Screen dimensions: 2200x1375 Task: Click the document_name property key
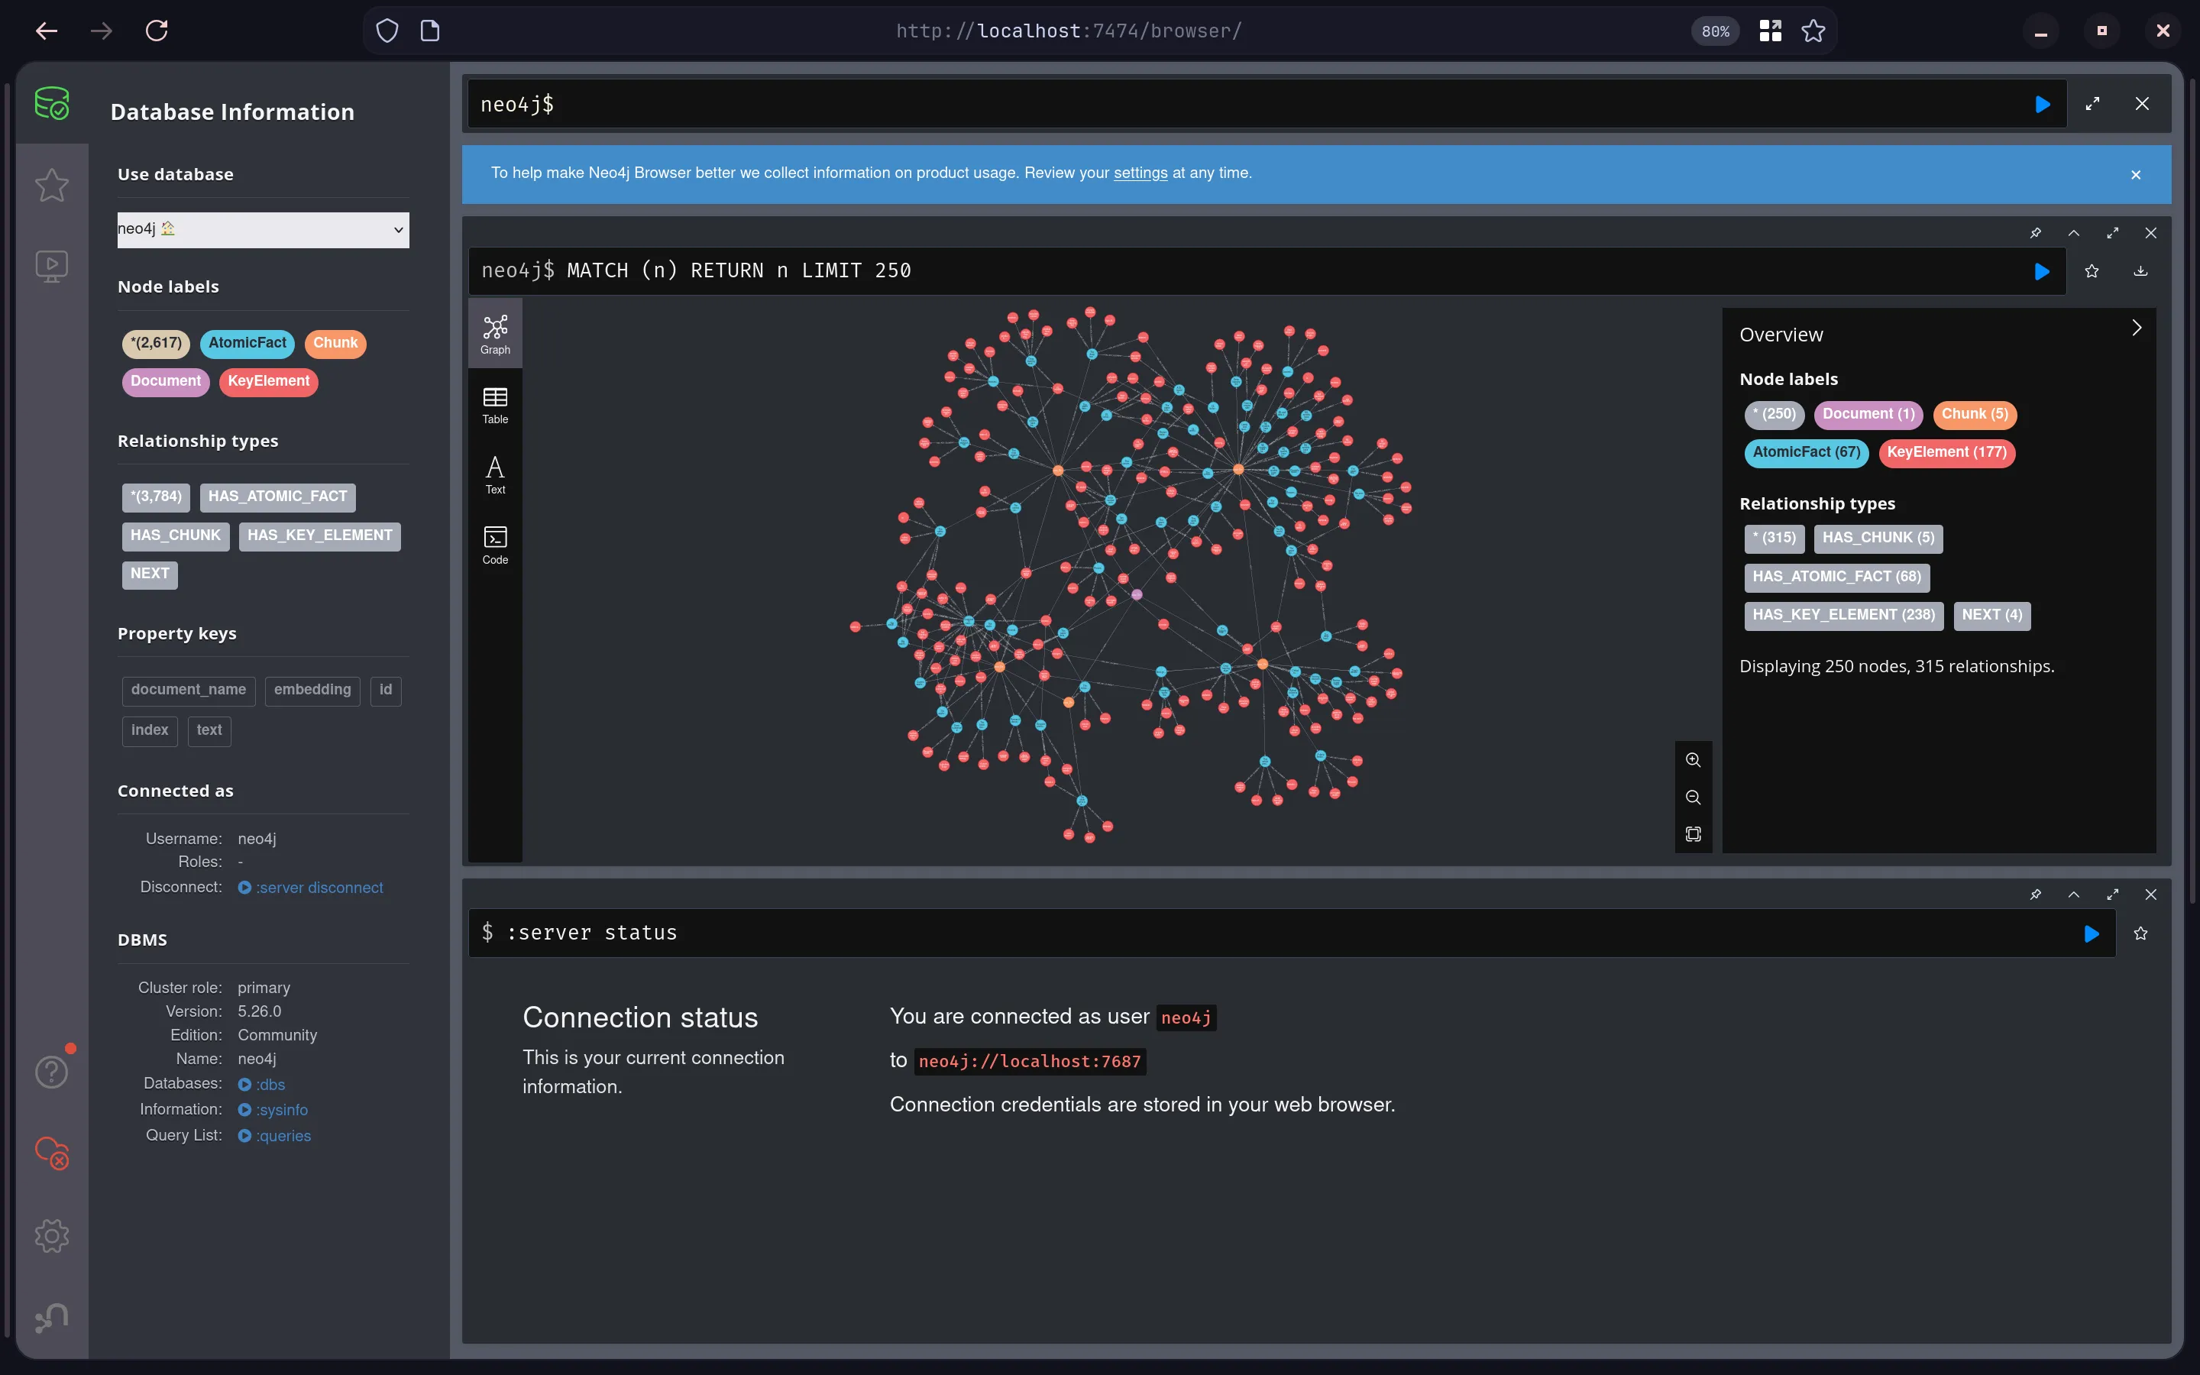(x=188, y=691)
